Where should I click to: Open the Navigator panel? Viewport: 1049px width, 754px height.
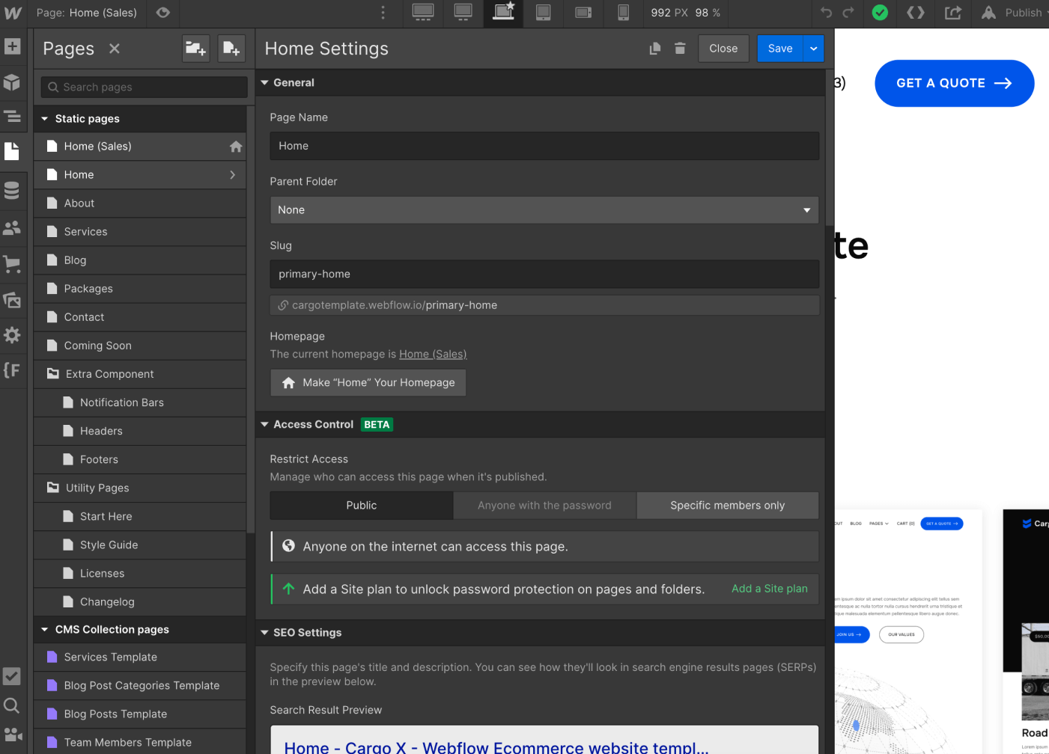point(12,117)
